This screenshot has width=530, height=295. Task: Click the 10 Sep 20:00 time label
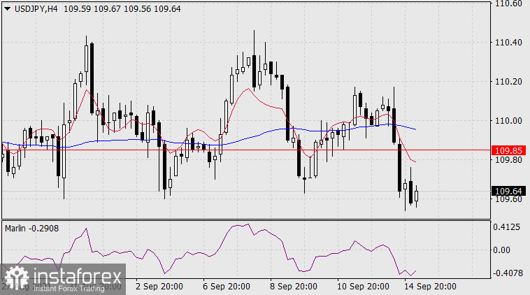click(x=363, y=287)
